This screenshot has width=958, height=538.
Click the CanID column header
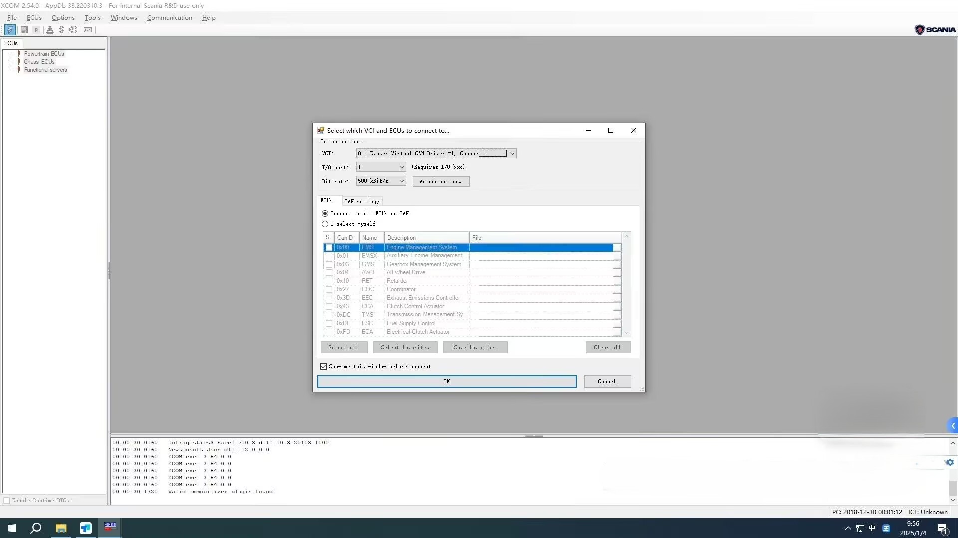coord(347,238)
